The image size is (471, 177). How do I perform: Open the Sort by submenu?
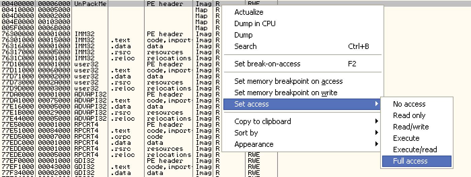[x=246, y=133]
